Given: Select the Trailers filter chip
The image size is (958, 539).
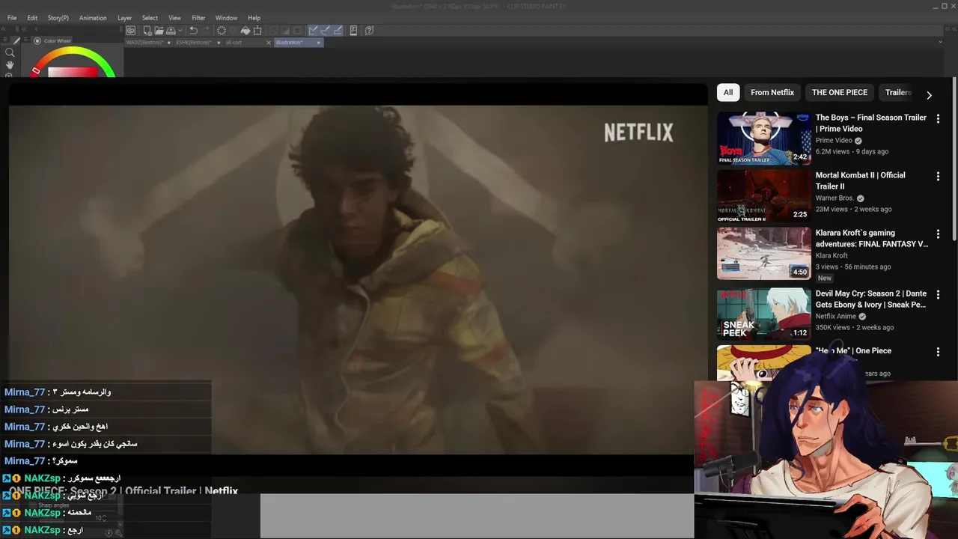Looking at the screenshot, I should (x=898, y=92).
